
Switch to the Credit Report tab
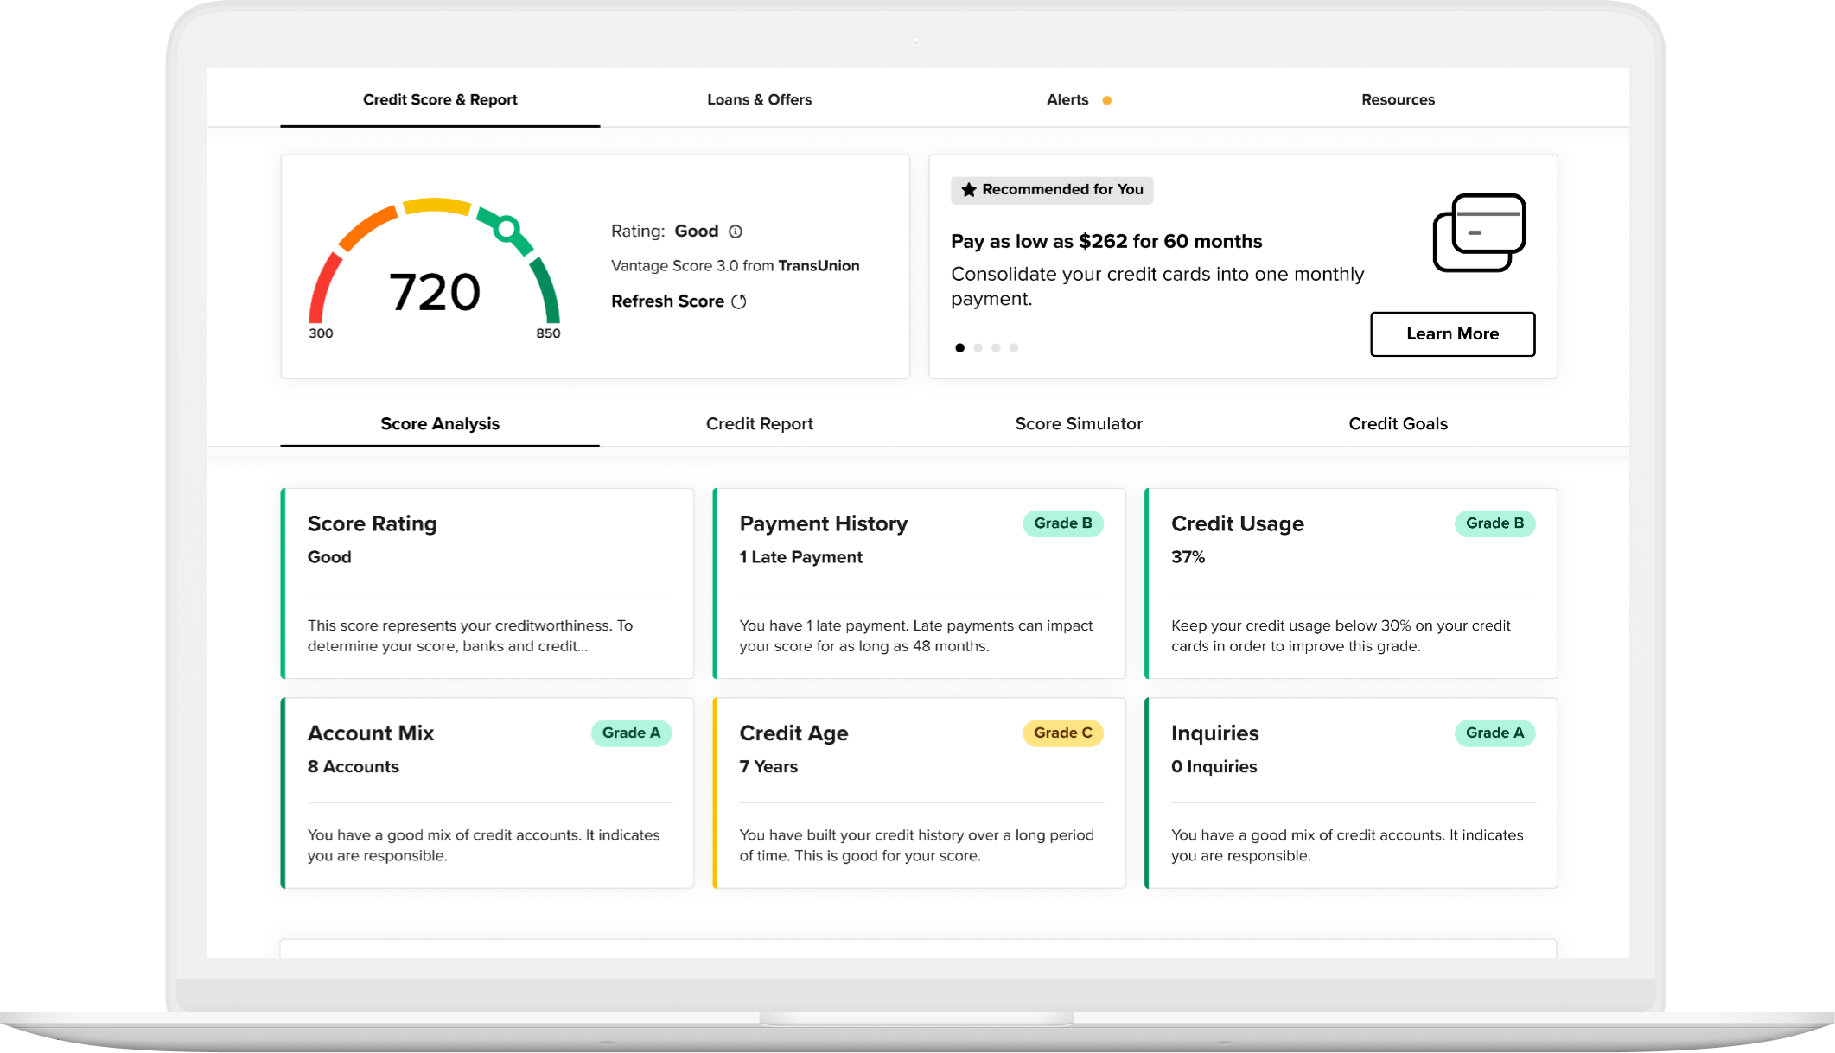click(759, 424)
